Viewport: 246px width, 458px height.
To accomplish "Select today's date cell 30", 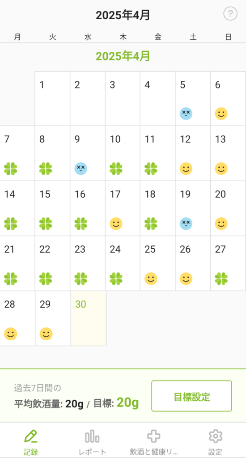I will pos(88,318).
